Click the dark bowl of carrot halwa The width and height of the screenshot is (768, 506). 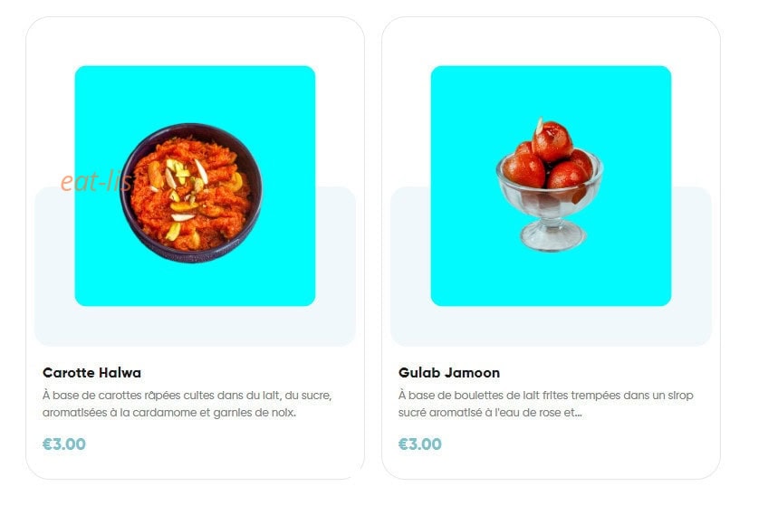(191, 193)
